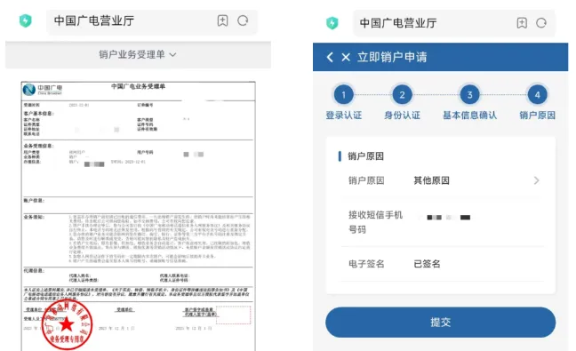Click the dashed customer signature box
576x351 pixels.
[234, 315]
